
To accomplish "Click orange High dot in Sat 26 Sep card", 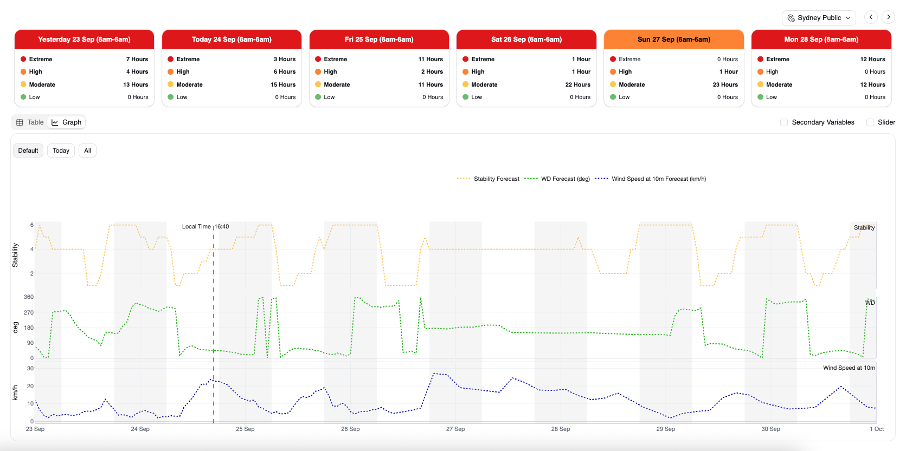I will coord(466,71).
